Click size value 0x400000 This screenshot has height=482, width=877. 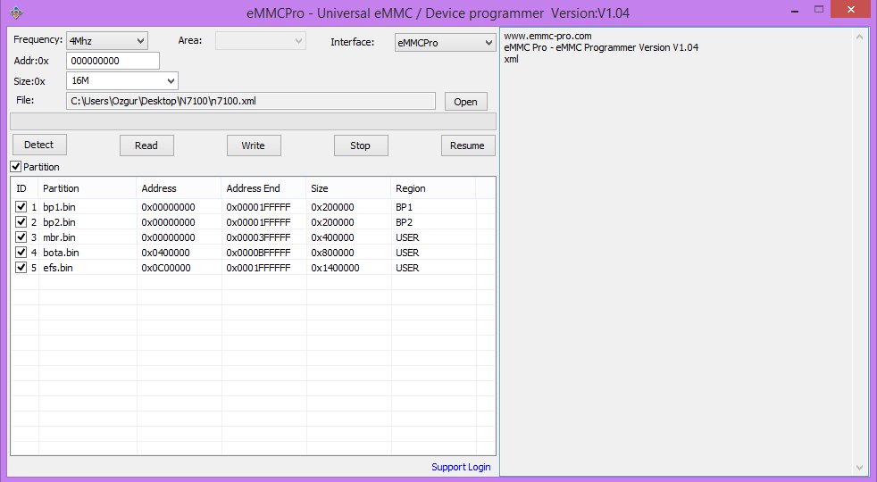[x=333, y=237]
